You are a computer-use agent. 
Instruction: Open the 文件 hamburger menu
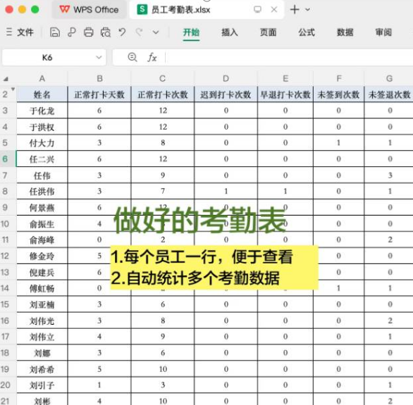click(20, 32)
